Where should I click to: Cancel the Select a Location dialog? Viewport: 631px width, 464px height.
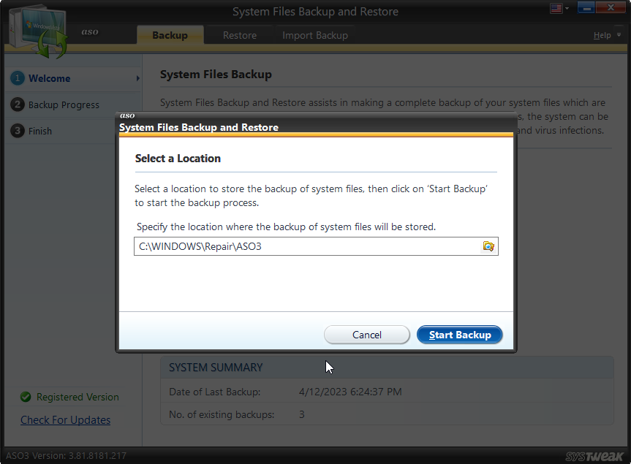click(x=367, y=335)
